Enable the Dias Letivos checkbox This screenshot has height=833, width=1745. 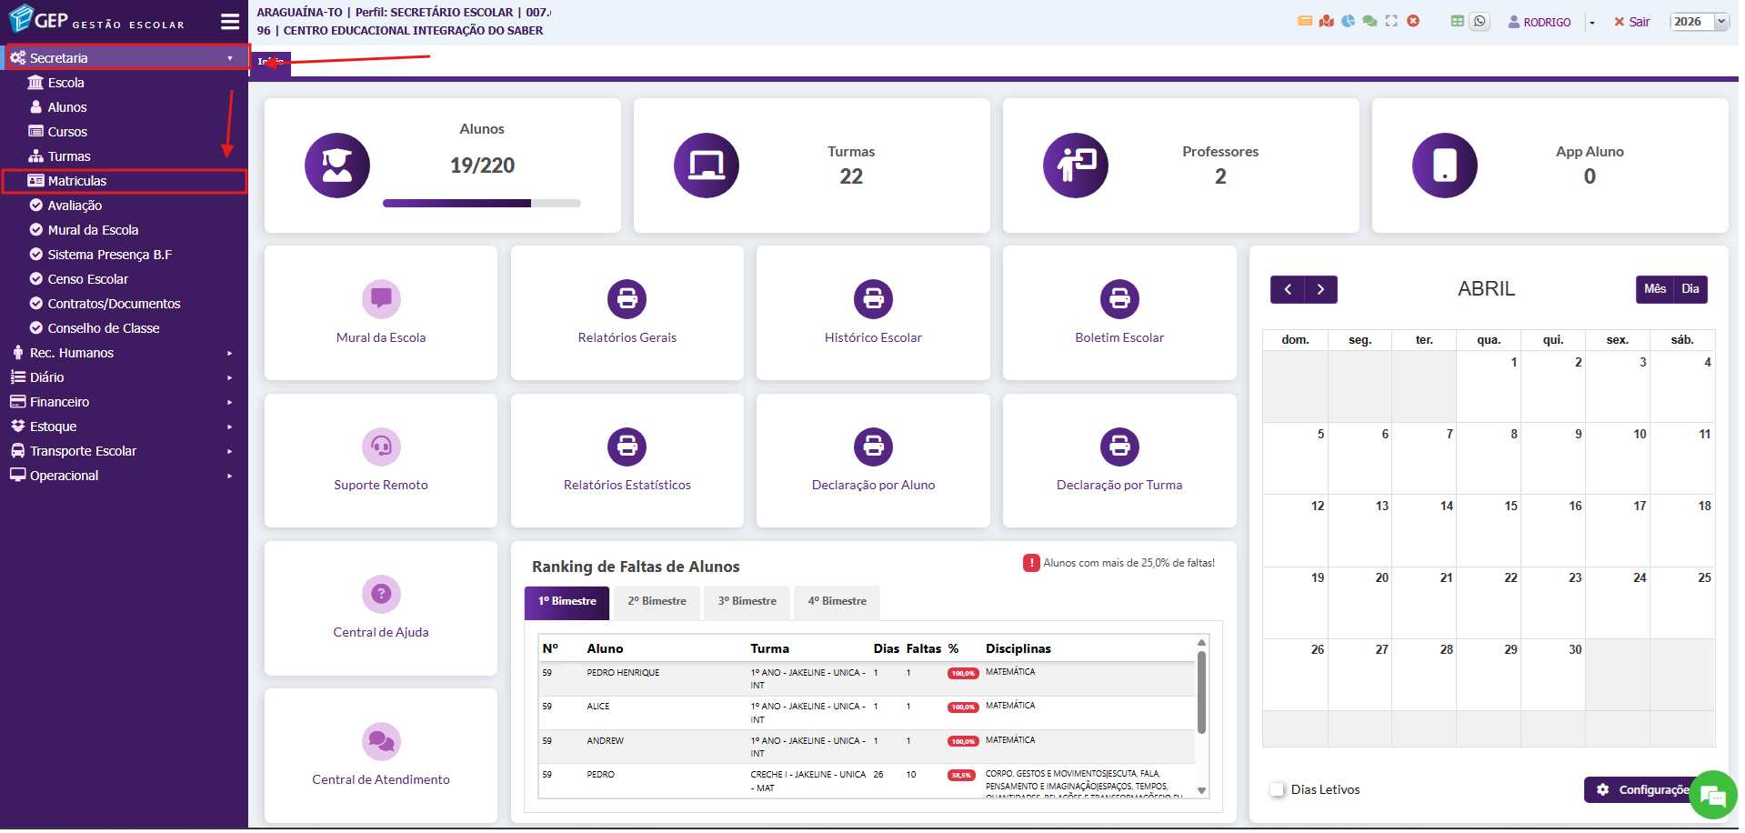click(1278, 789)
